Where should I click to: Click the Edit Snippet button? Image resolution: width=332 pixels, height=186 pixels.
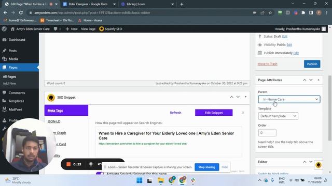tap(214, 113)
